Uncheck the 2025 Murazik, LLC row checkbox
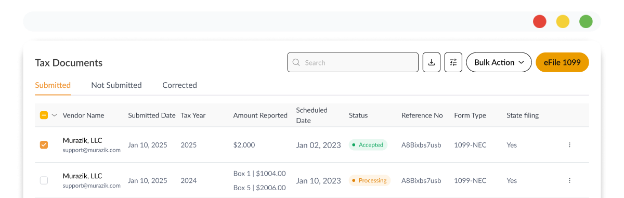This screenshot has height=198, width=624. pos(44,145)
